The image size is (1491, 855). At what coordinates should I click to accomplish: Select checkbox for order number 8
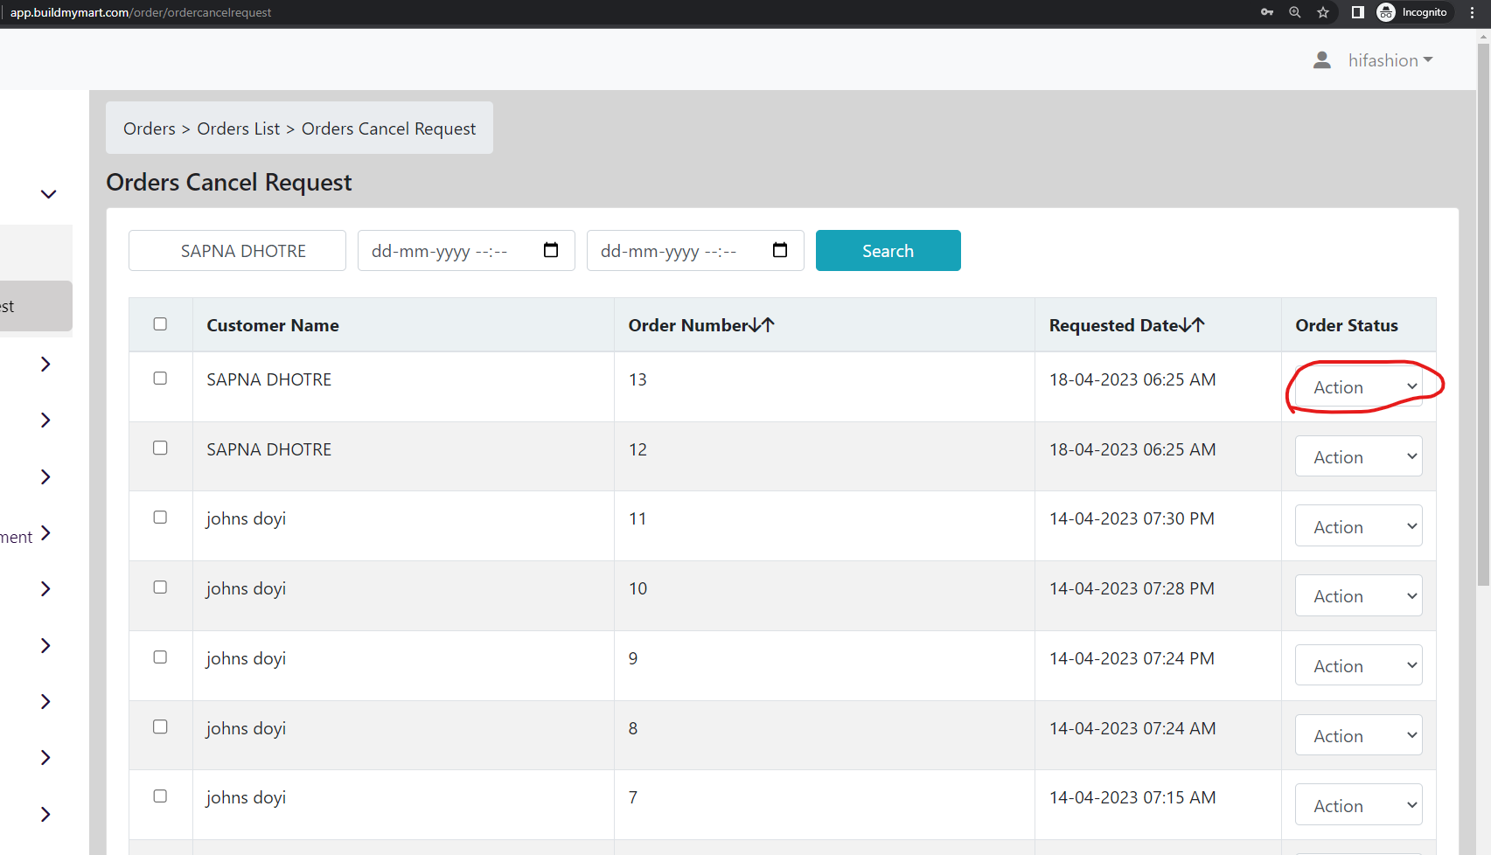[x=160, y=727]
